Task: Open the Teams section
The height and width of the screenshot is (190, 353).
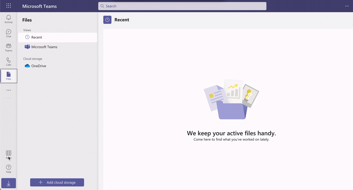Action: pyautogui.click(x=9, y=48)
